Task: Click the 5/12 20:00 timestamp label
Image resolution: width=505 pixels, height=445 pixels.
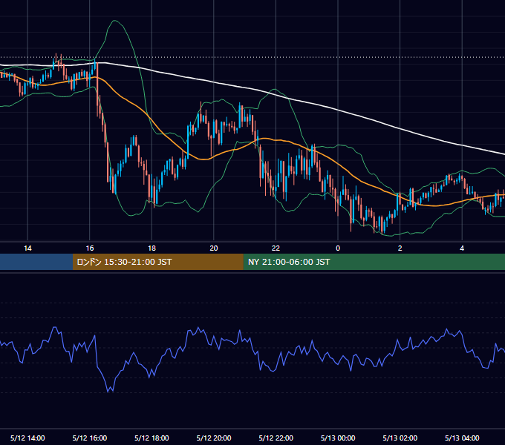Action: 214,438
